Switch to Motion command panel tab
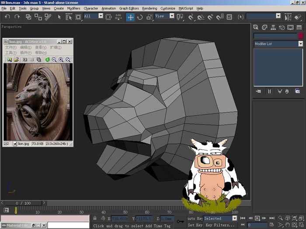 (x=282, y=27)
